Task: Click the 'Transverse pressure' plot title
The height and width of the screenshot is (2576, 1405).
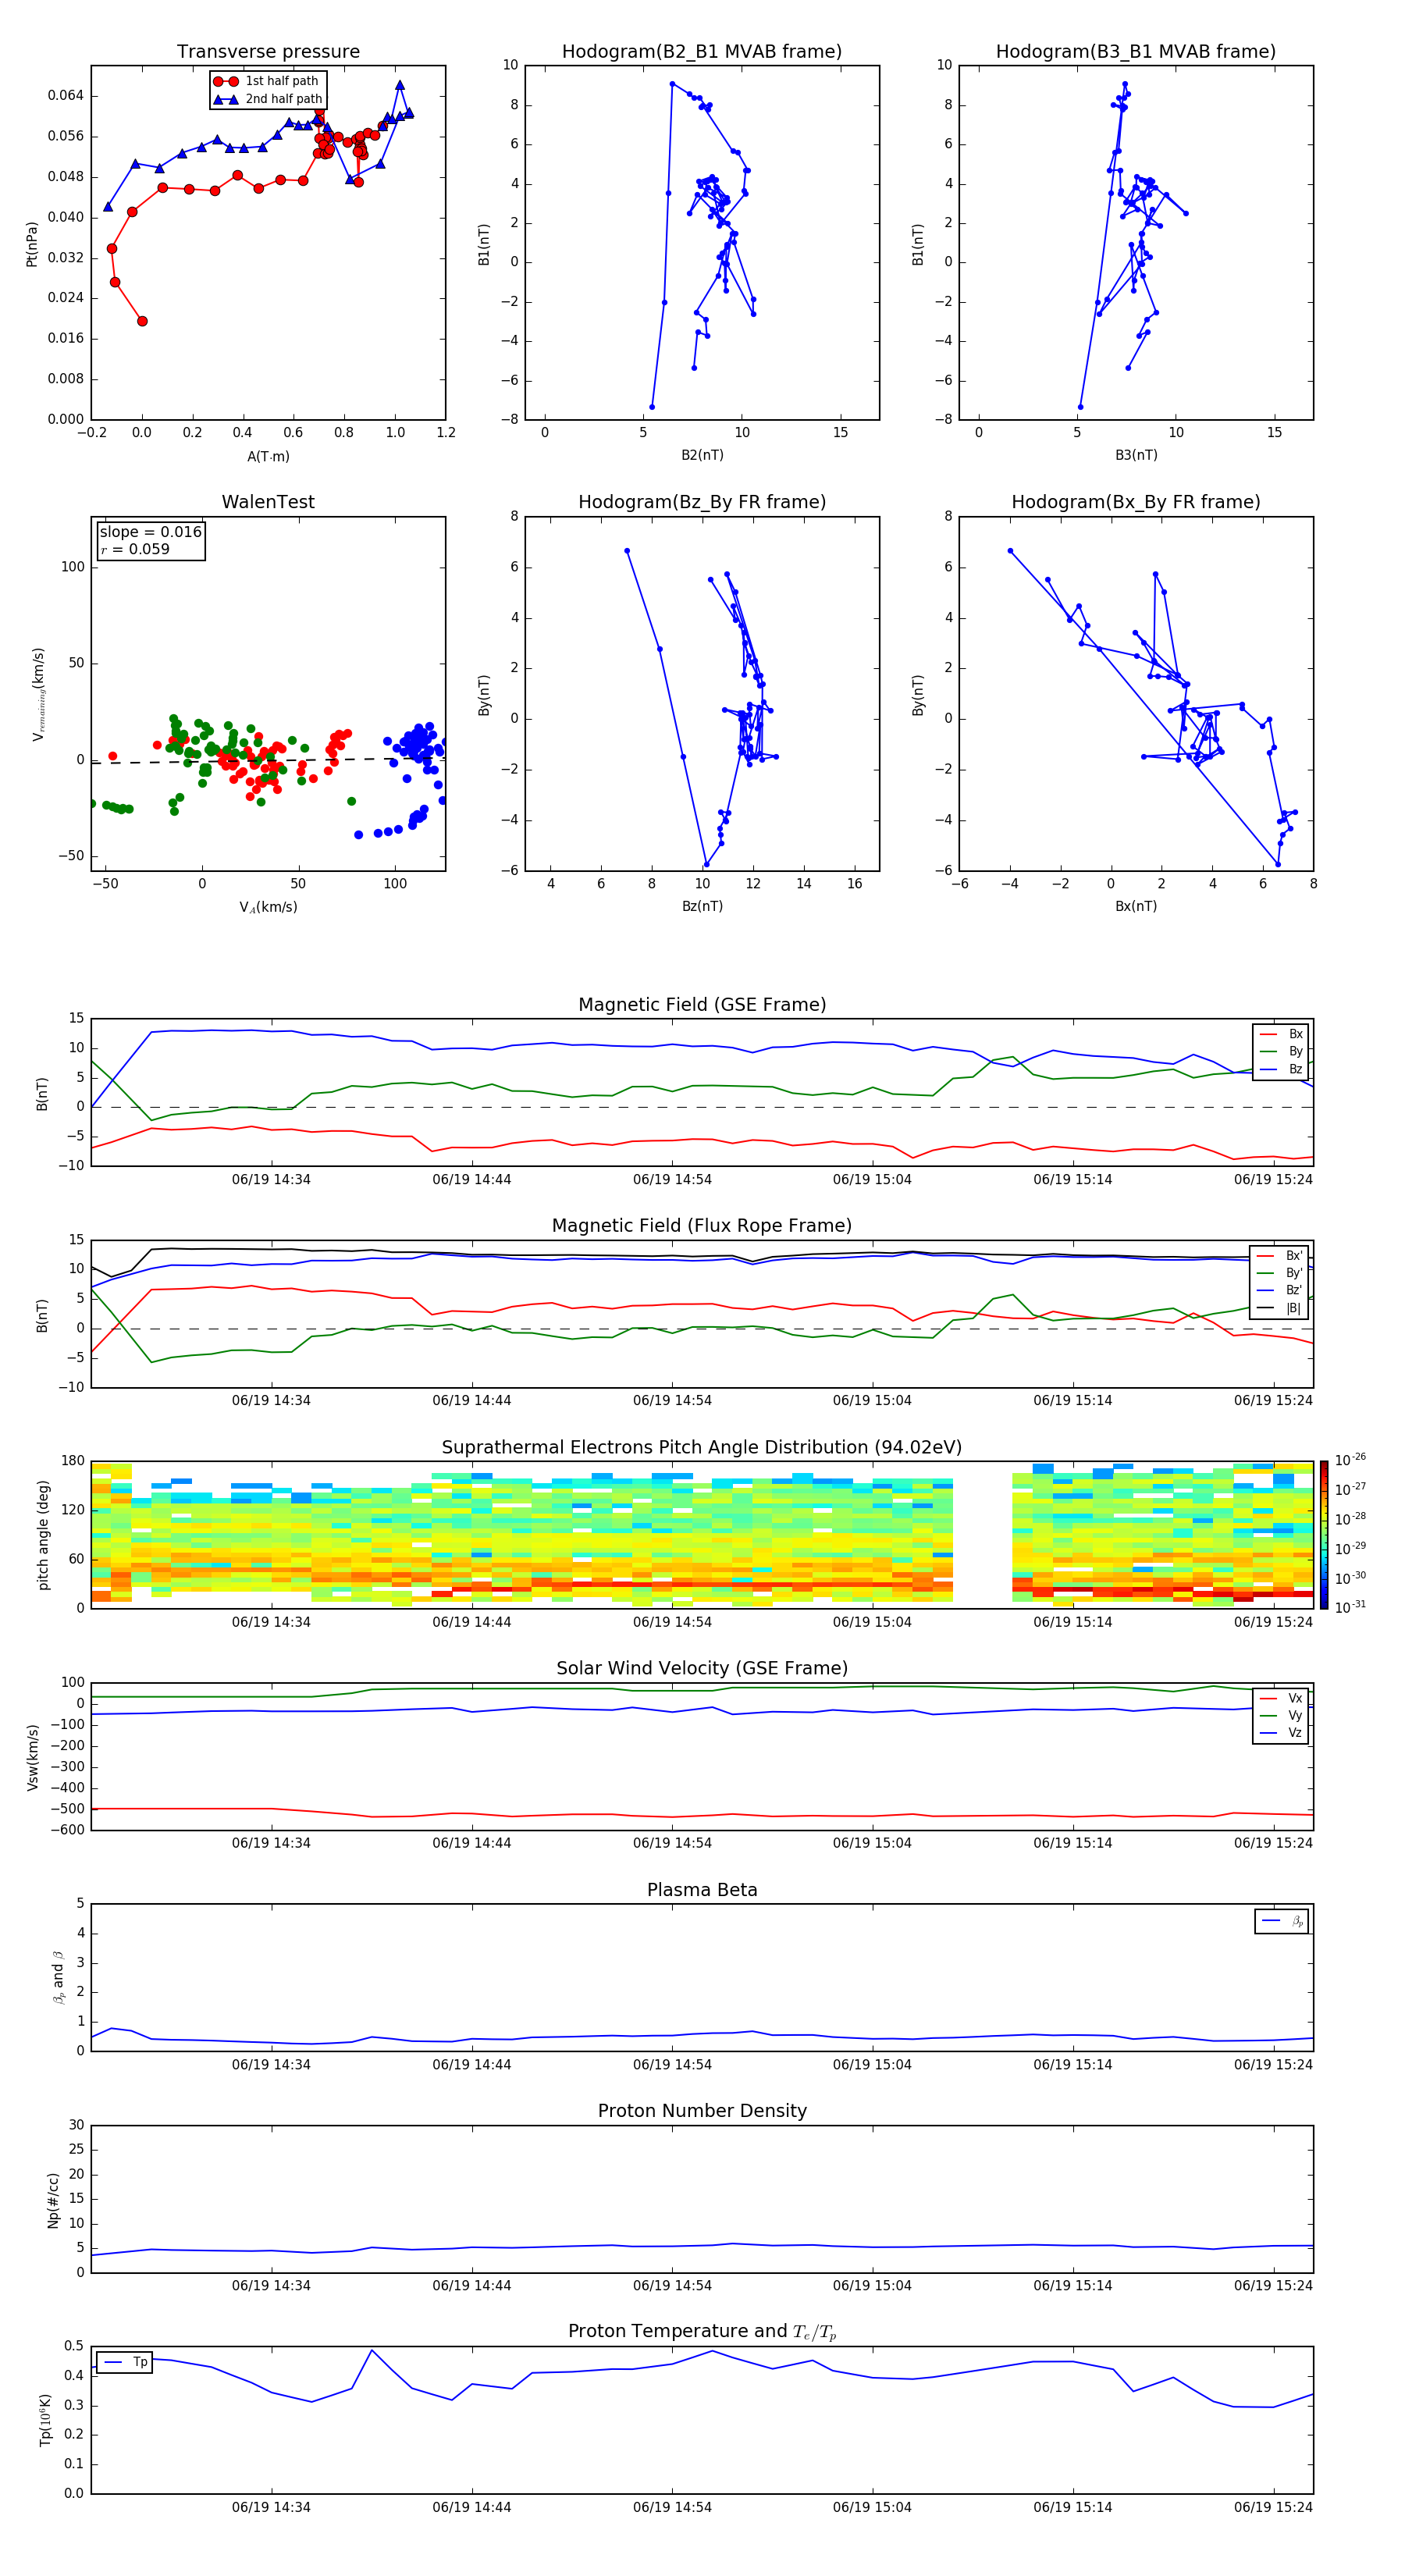Action: tap(268, 51)
